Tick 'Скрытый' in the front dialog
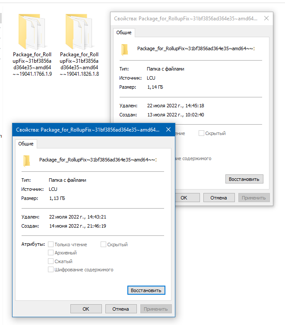 point(103,245)
